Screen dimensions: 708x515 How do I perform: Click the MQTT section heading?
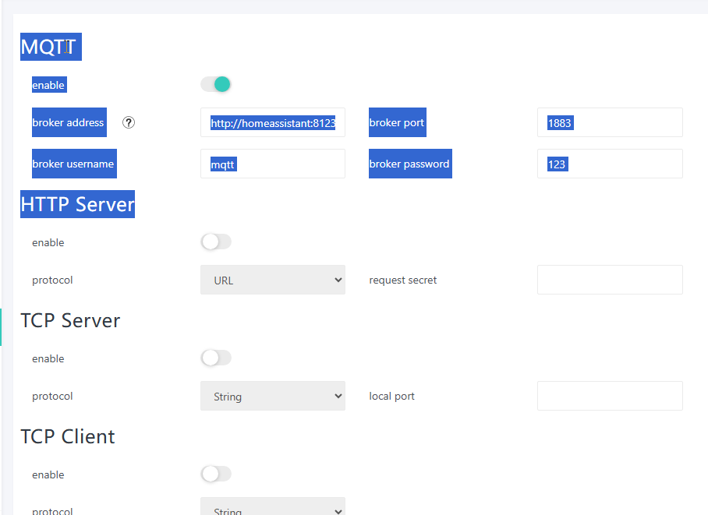tap(48, 47)
